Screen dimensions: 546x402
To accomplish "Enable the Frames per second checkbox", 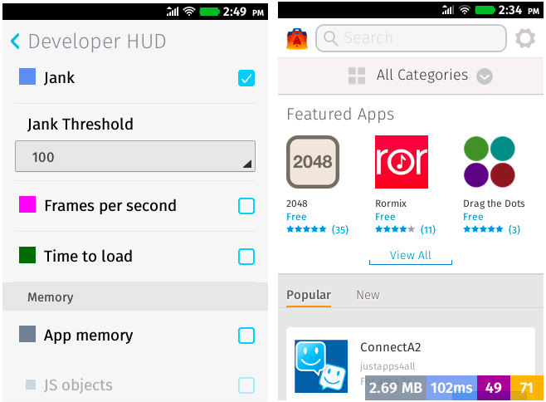I will 246,206.
